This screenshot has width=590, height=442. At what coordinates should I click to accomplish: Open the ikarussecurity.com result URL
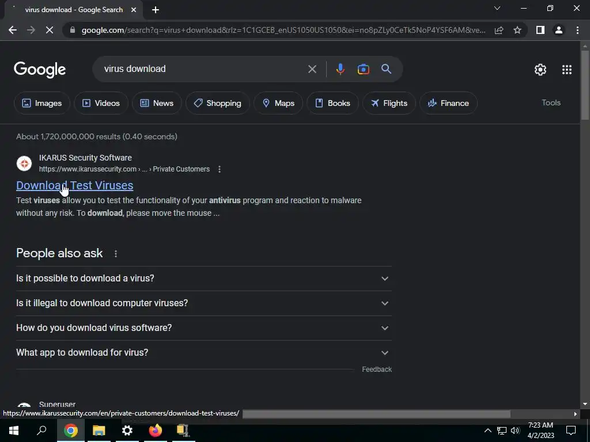point(124,169)
